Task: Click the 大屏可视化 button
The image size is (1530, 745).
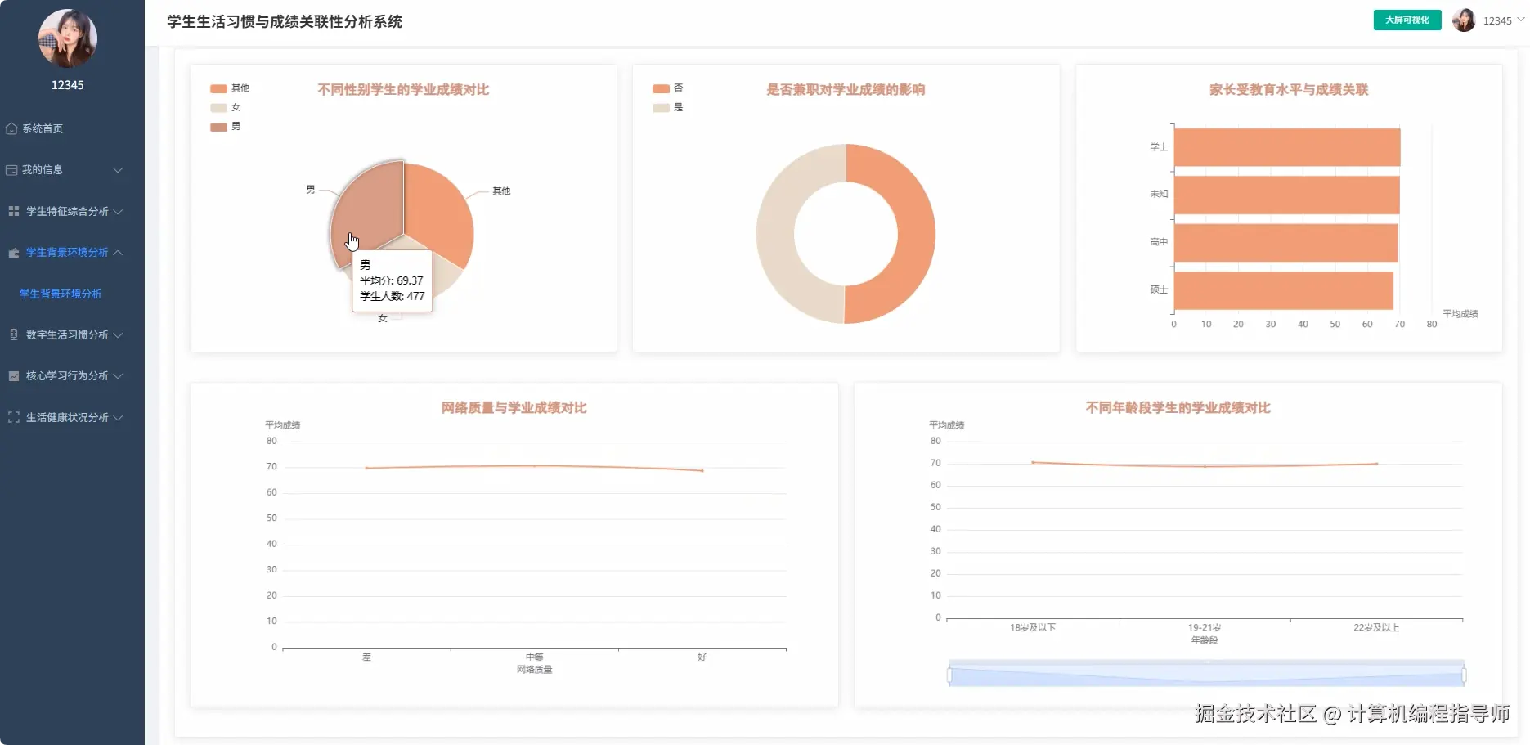Action: click(1407, 20)
